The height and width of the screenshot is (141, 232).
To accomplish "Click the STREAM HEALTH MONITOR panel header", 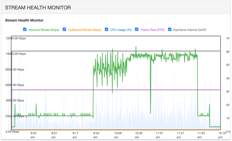I will [38, 8].
